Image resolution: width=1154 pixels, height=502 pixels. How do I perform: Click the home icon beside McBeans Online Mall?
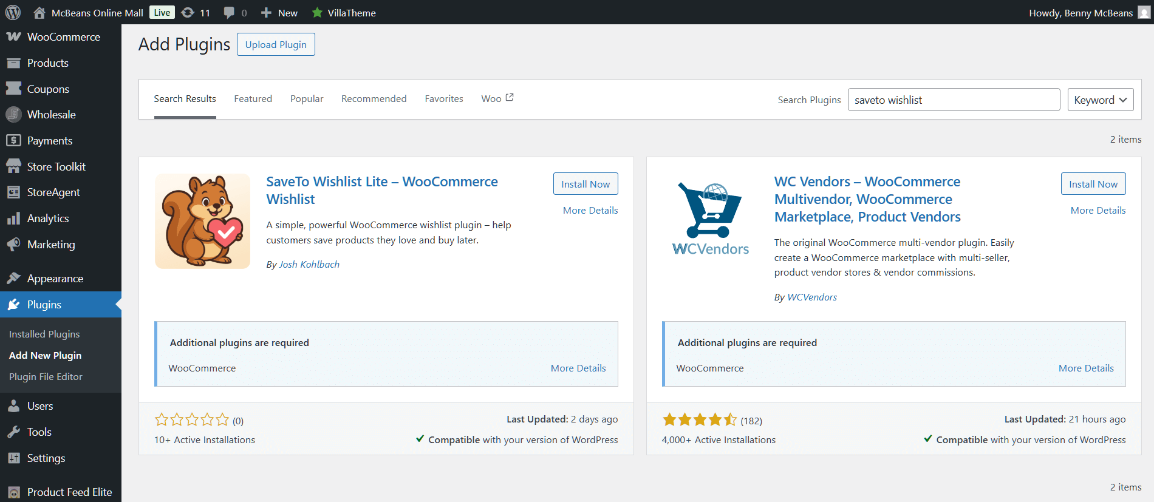[x=39, y=13]
